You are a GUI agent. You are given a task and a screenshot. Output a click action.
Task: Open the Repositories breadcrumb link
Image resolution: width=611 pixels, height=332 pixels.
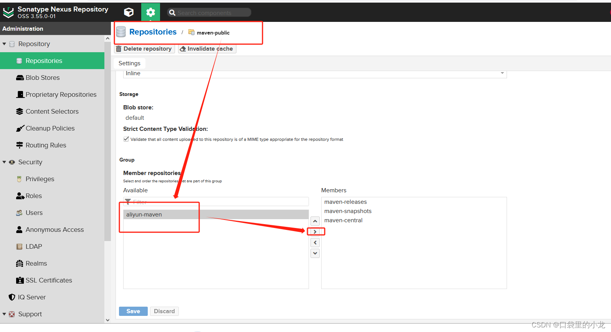153,32
